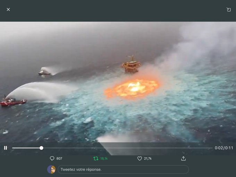
Task: Close the video viewer with X
Action: pos(8,9)
